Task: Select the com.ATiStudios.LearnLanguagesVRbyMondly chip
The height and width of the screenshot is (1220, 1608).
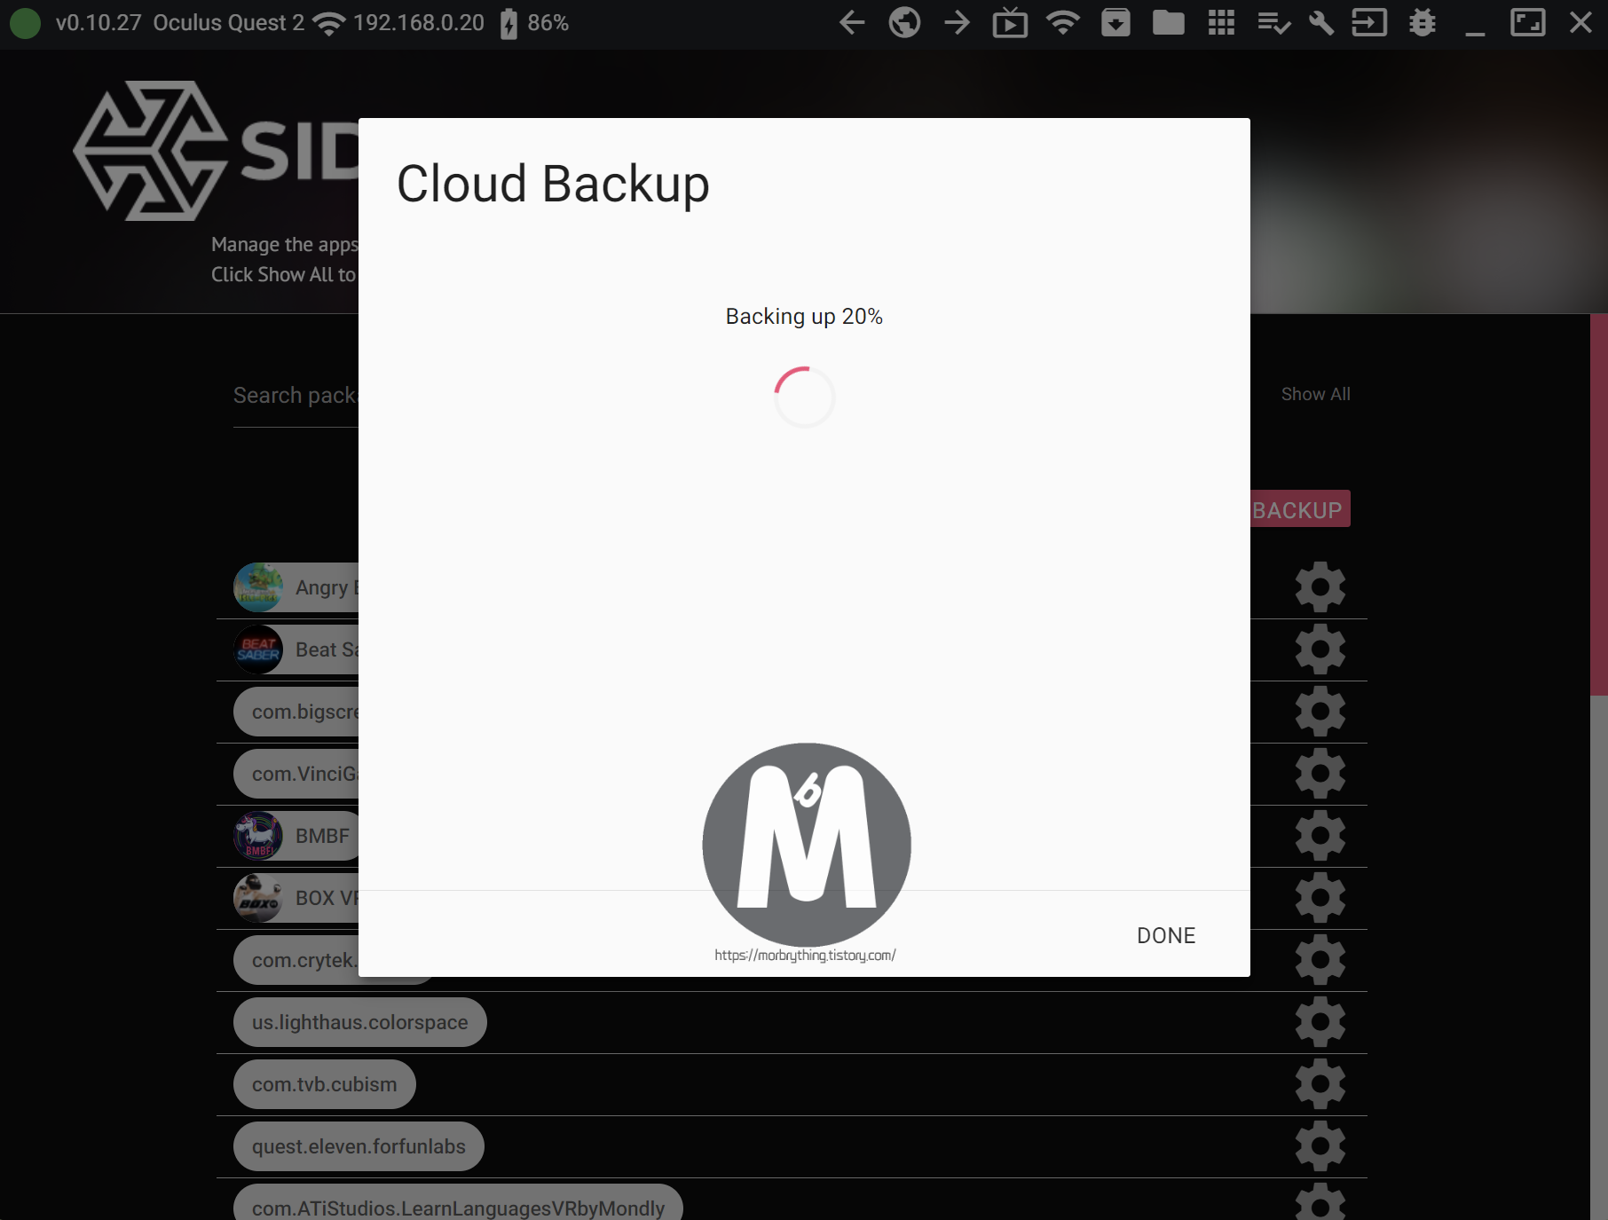Action: tap(458, 1202)
